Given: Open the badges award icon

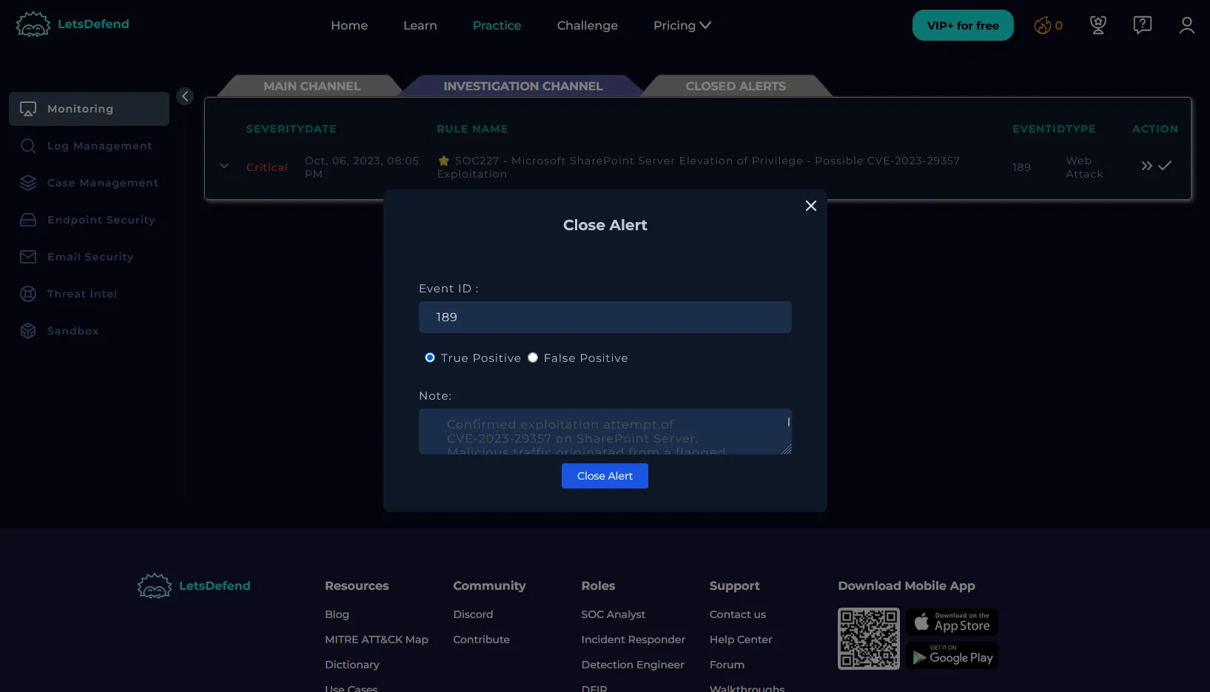Looking at the screenshot, I should pos(1098,25).
